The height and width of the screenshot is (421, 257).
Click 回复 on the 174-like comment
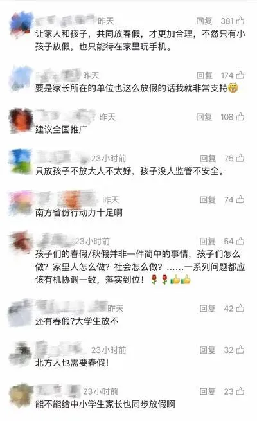[x=204, y=75]
